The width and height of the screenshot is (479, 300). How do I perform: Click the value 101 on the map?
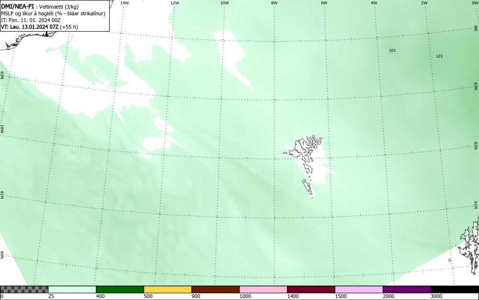[392, 50]
